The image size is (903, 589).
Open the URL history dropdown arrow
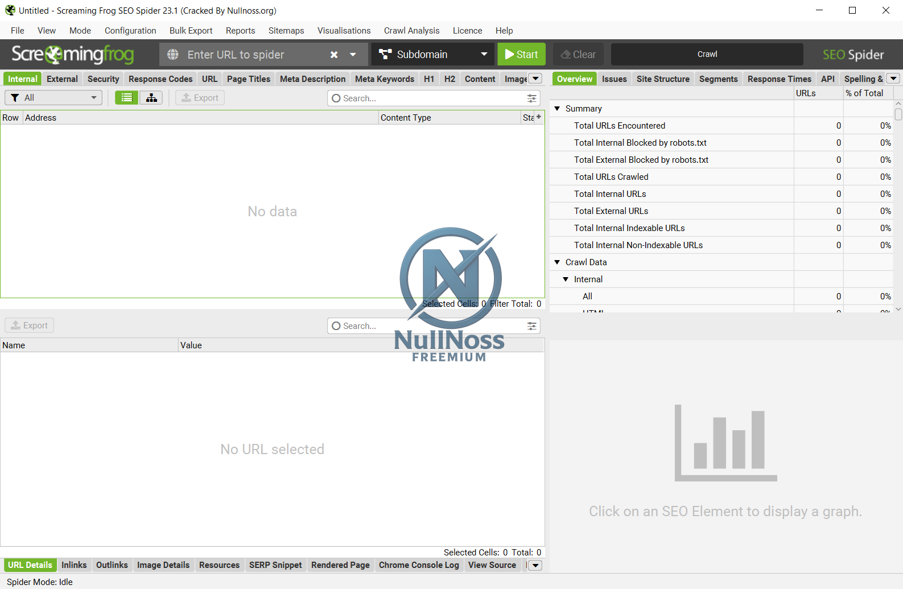(x=353, y=55)
